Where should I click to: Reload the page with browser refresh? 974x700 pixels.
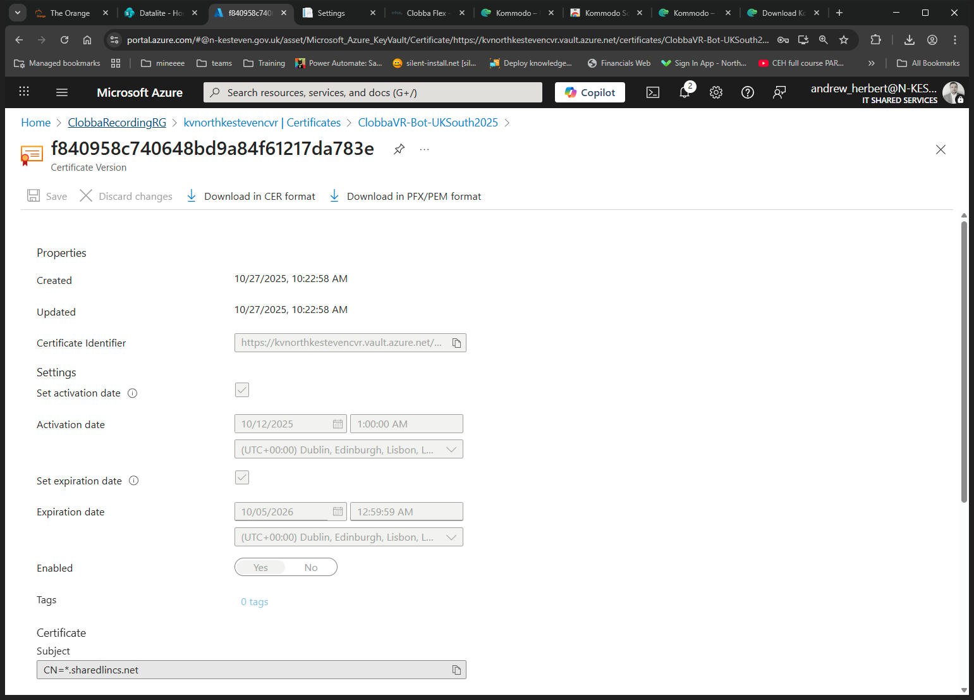(64, 40)
